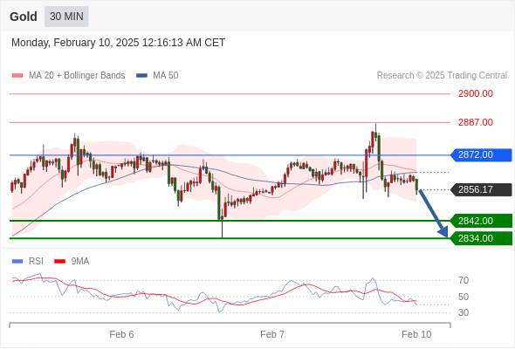Screen dimensions: 515x349
Task: Click the MA 50 legend label
Action: click(x=166, y=76)
